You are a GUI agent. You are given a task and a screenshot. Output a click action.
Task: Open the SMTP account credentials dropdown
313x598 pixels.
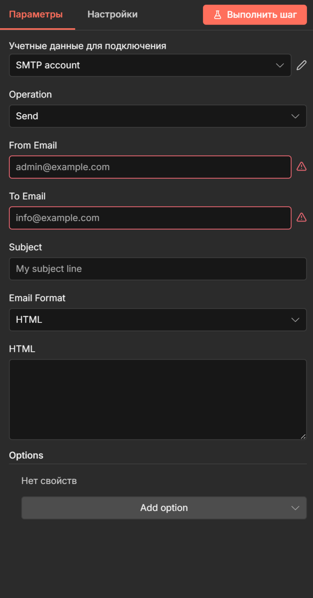(x=150, y=65)
